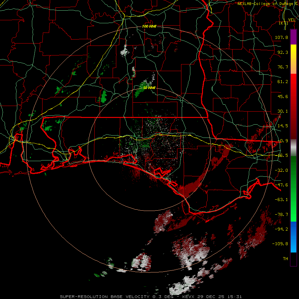Select the -32.0 legend value

tap(281, 170)
